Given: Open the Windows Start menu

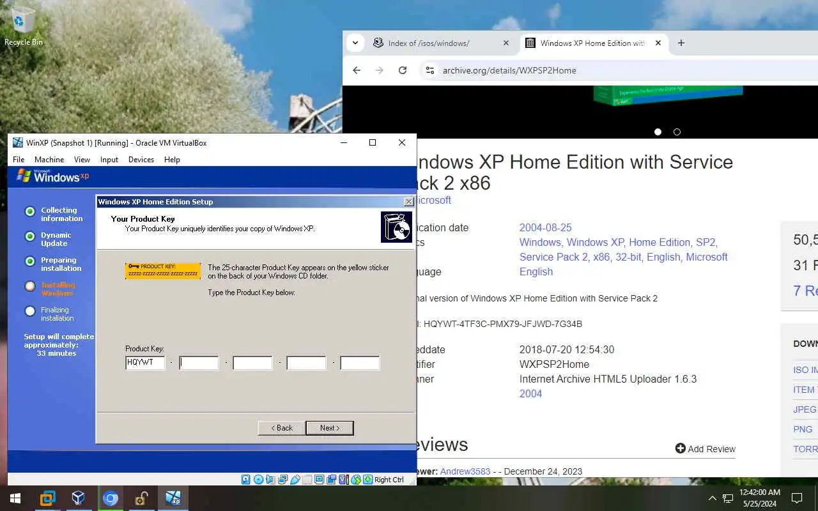Looking at the screenshot, I should tap(15, 498).
